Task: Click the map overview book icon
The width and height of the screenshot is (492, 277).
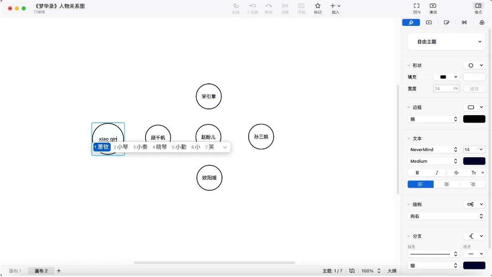Action: pyautogui.click(x=352, y=271)
